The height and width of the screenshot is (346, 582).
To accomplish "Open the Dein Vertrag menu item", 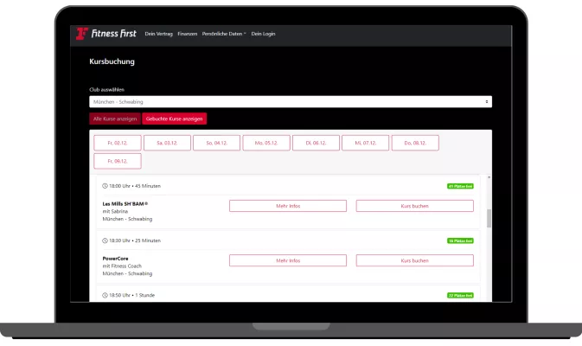I will 158,34.
